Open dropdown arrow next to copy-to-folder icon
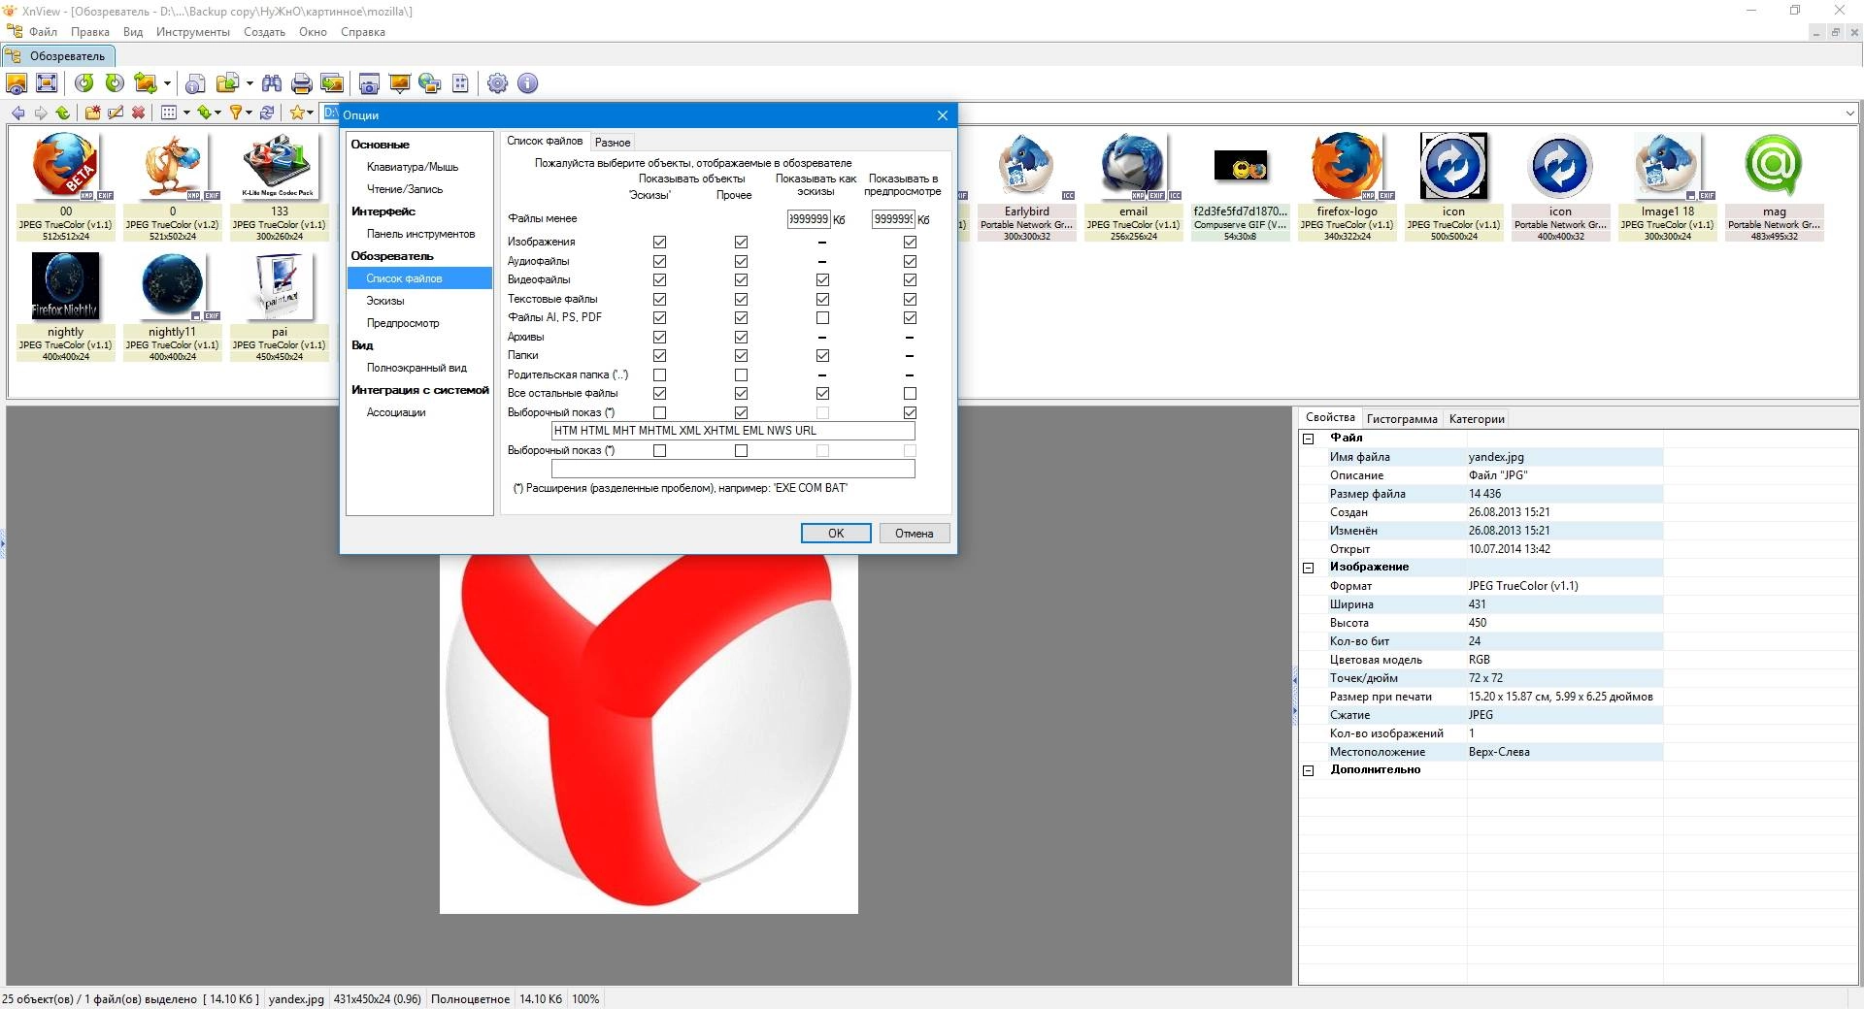Viewport: 1864px width, 1009px height. [x=250, y=83]
